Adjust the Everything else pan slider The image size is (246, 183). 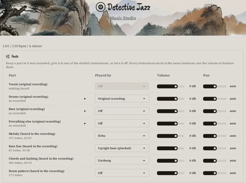point(215,124)
